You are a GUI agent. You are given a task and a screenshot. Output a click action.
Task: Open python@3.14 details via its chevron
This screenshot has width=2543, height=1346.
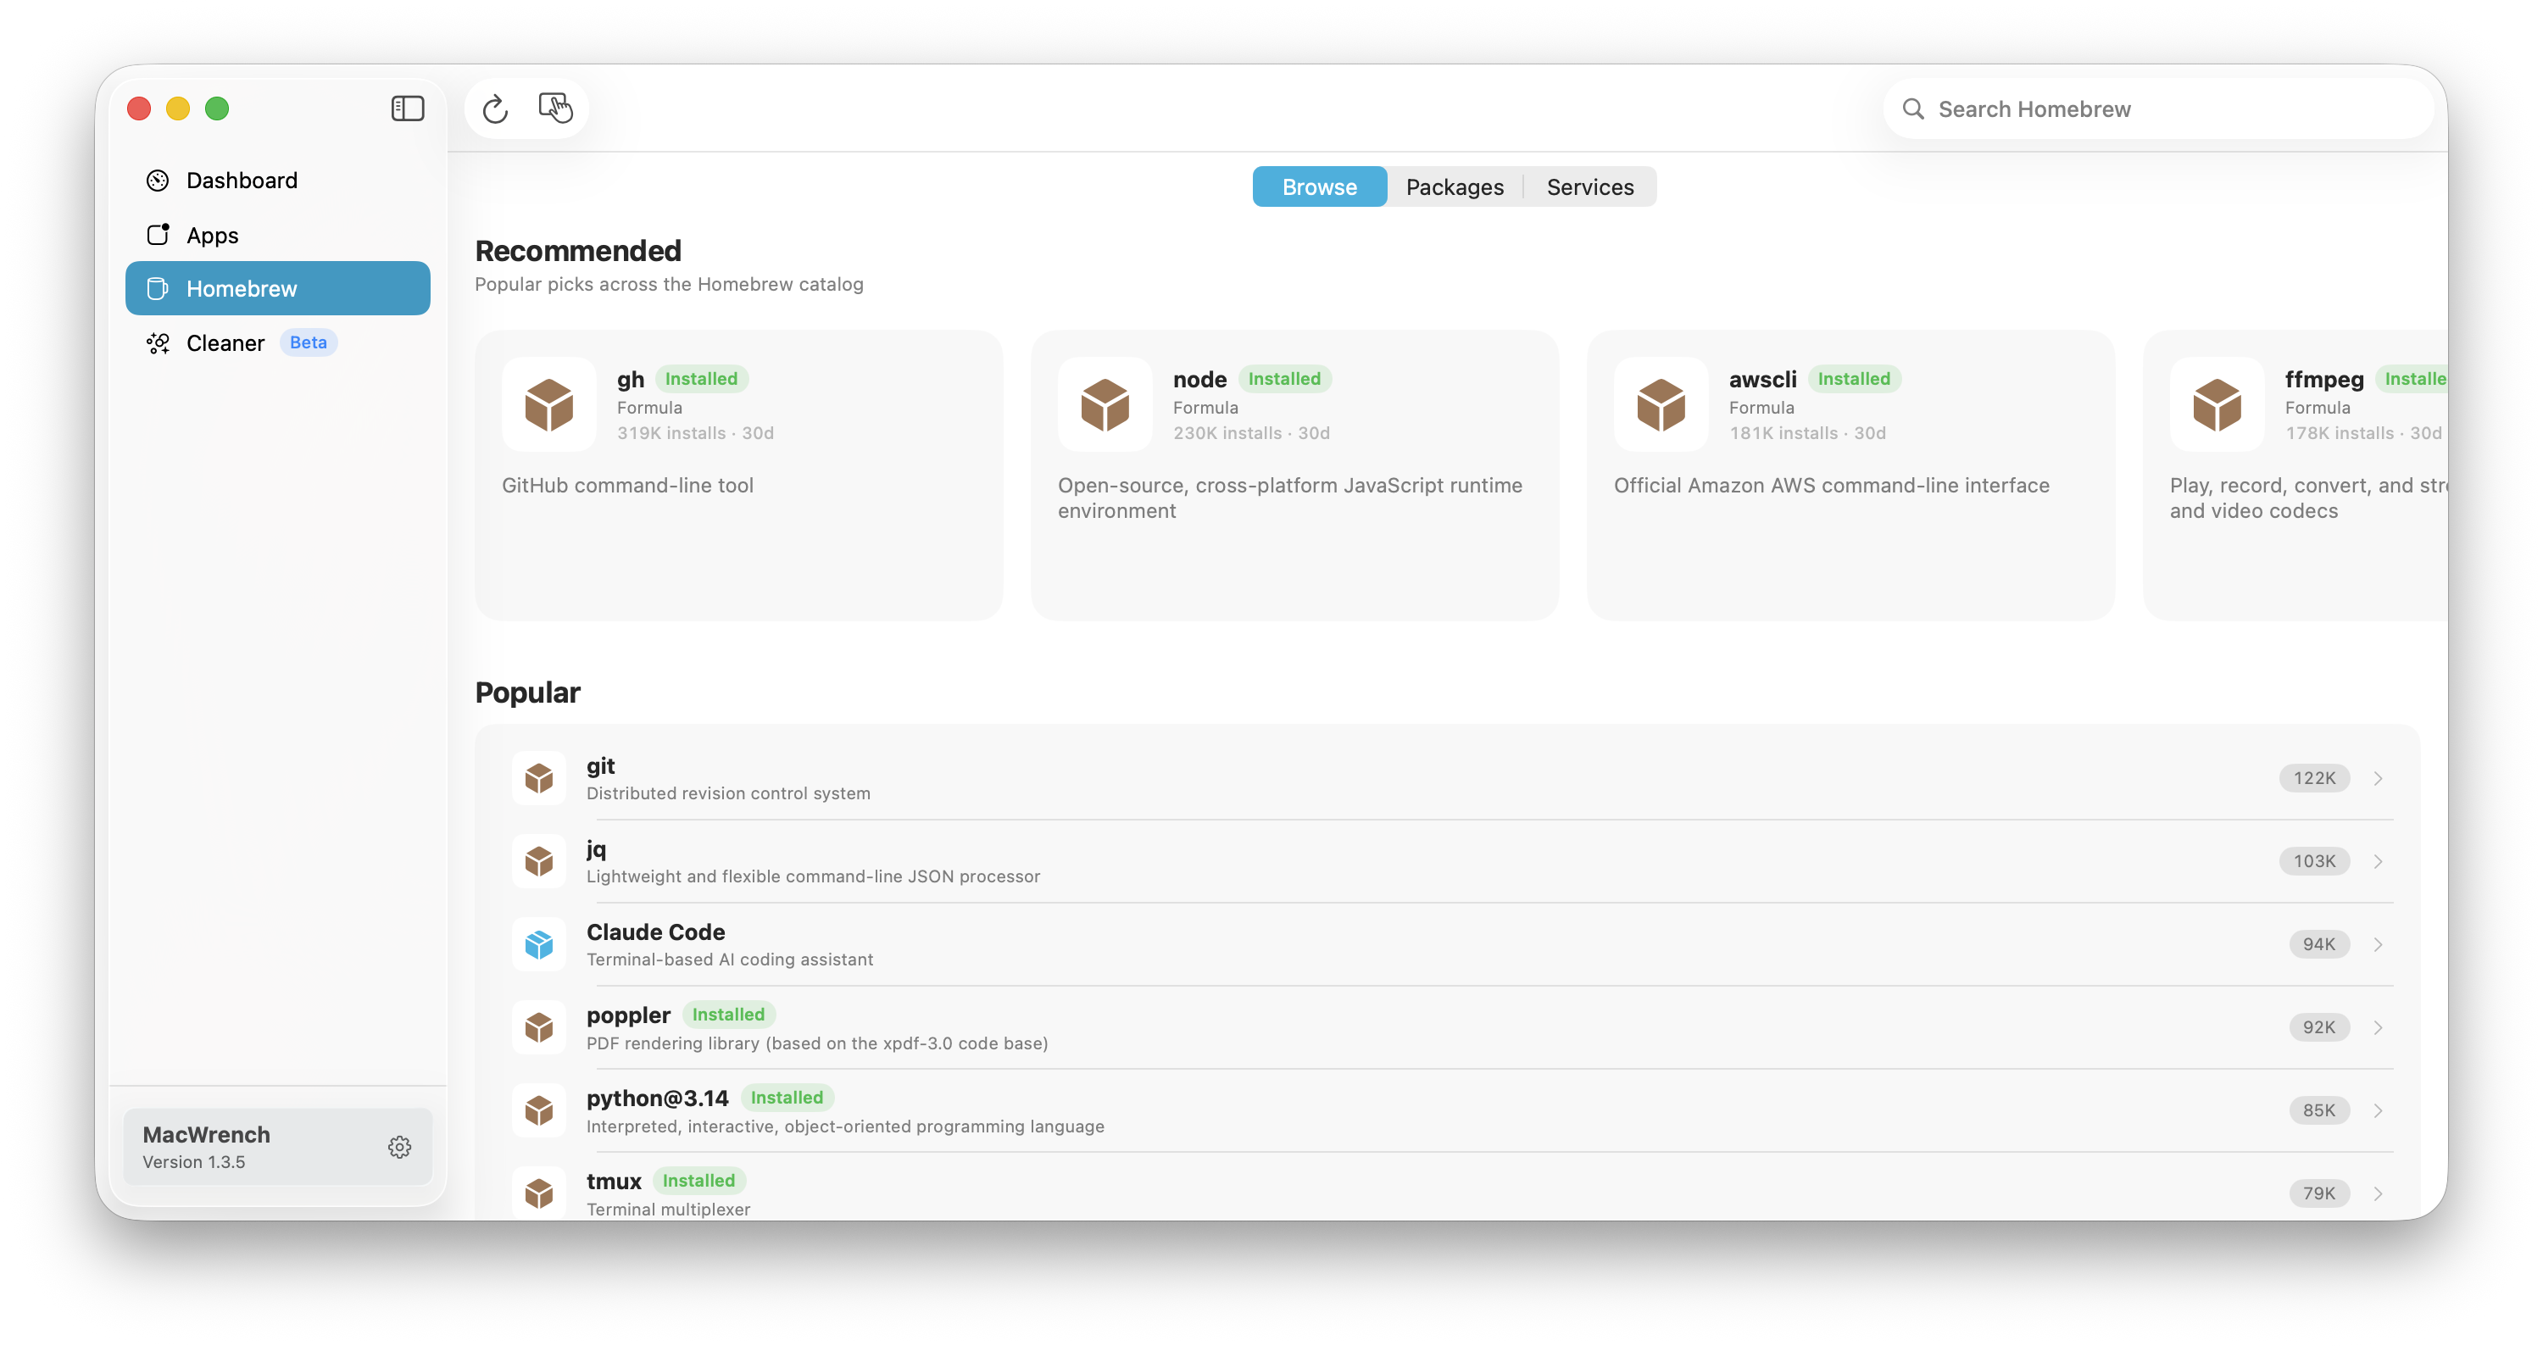tap(2379, 1110)
